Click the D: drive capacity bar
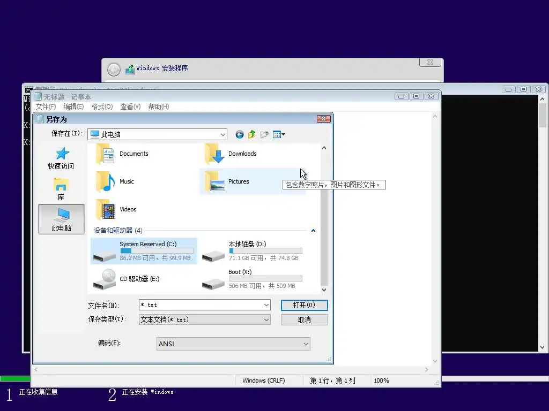The width and height of the screenshot is (549, 411). pyautogui.click(x=266, y=251)
